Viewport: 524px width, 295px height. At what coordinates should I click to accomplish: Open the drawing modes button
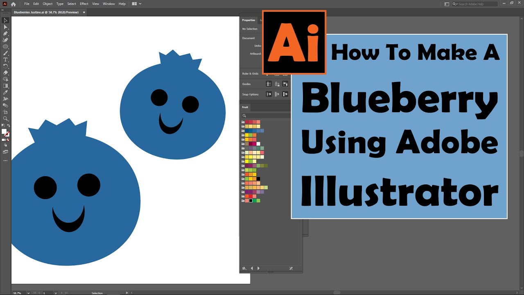point(6,145)
